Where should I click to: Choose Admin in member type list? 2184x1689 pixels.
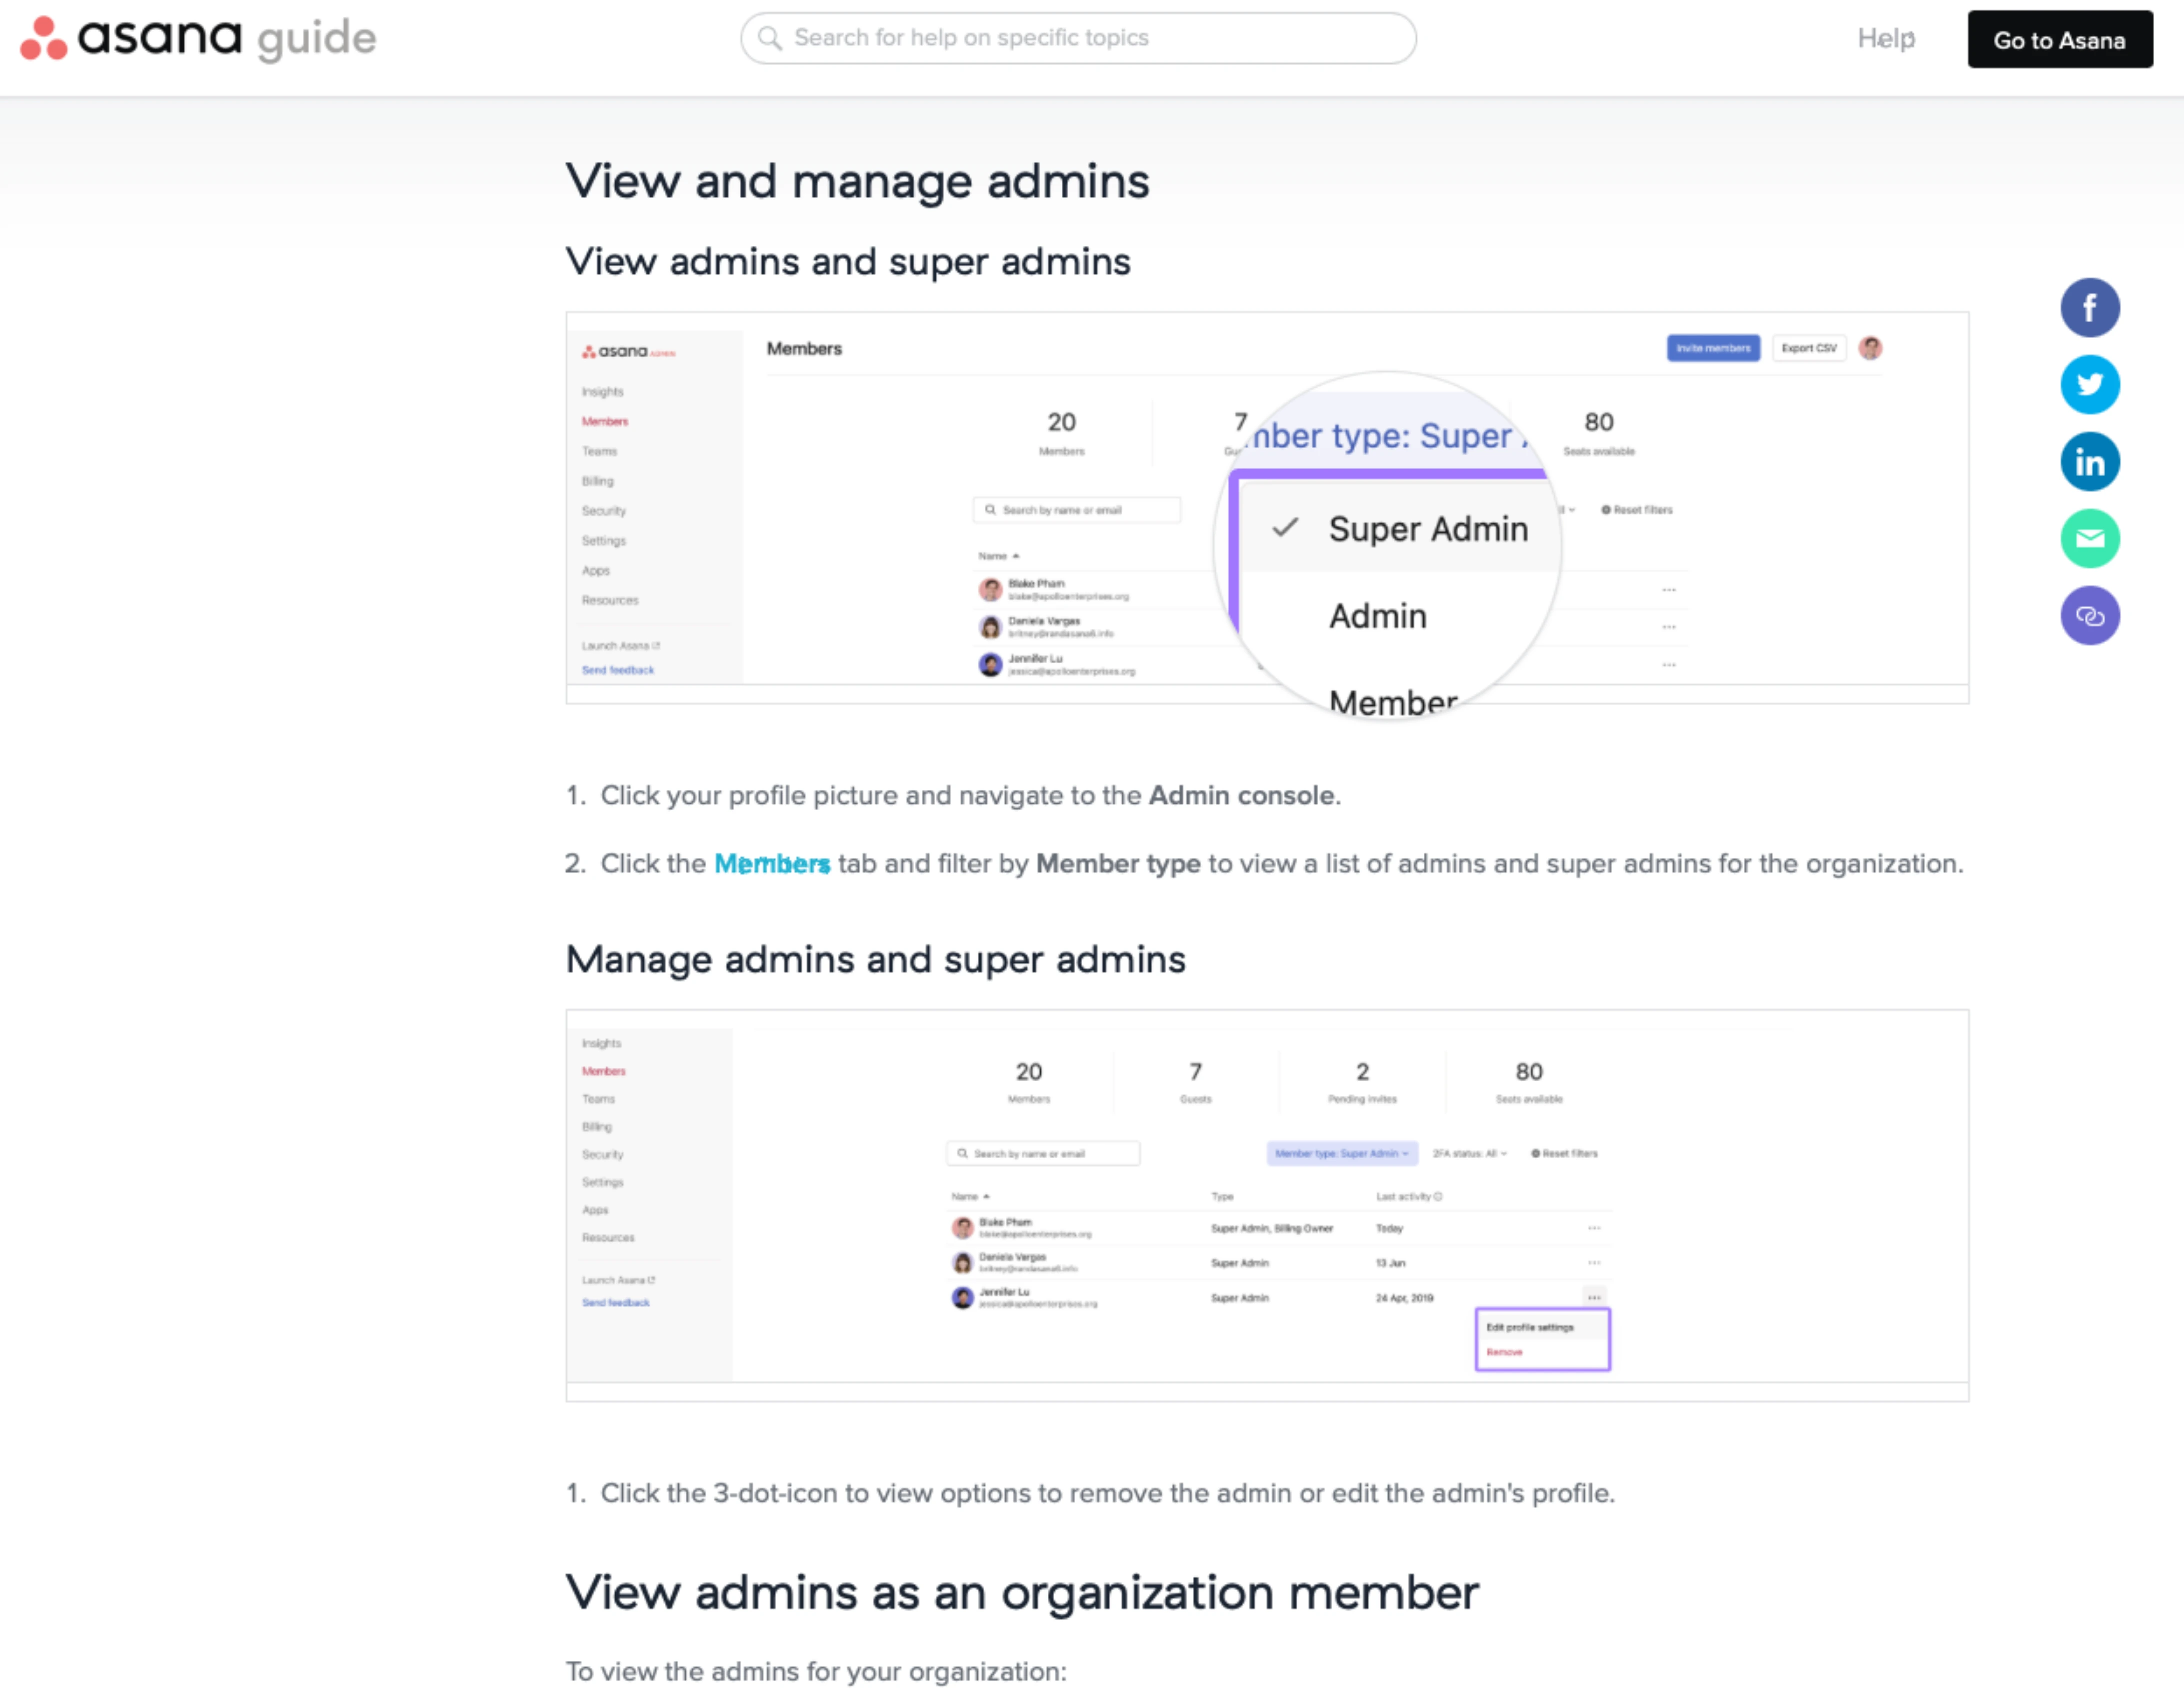click(1377, 616)
